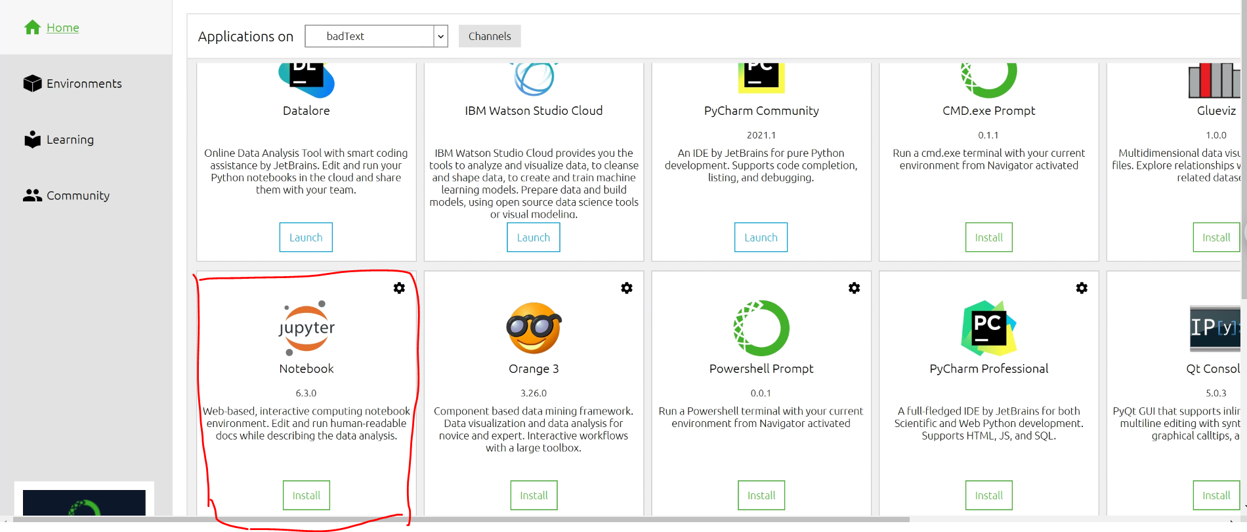Click the Qt Console IPython logo

pos(1215,328)
